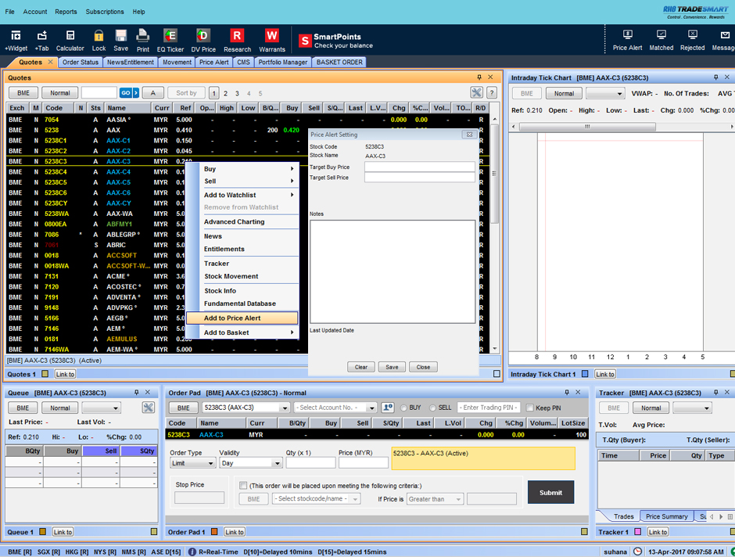Click the clock icon in status bar
Viewport: 735px width, 557px height.
coord(637,552)
